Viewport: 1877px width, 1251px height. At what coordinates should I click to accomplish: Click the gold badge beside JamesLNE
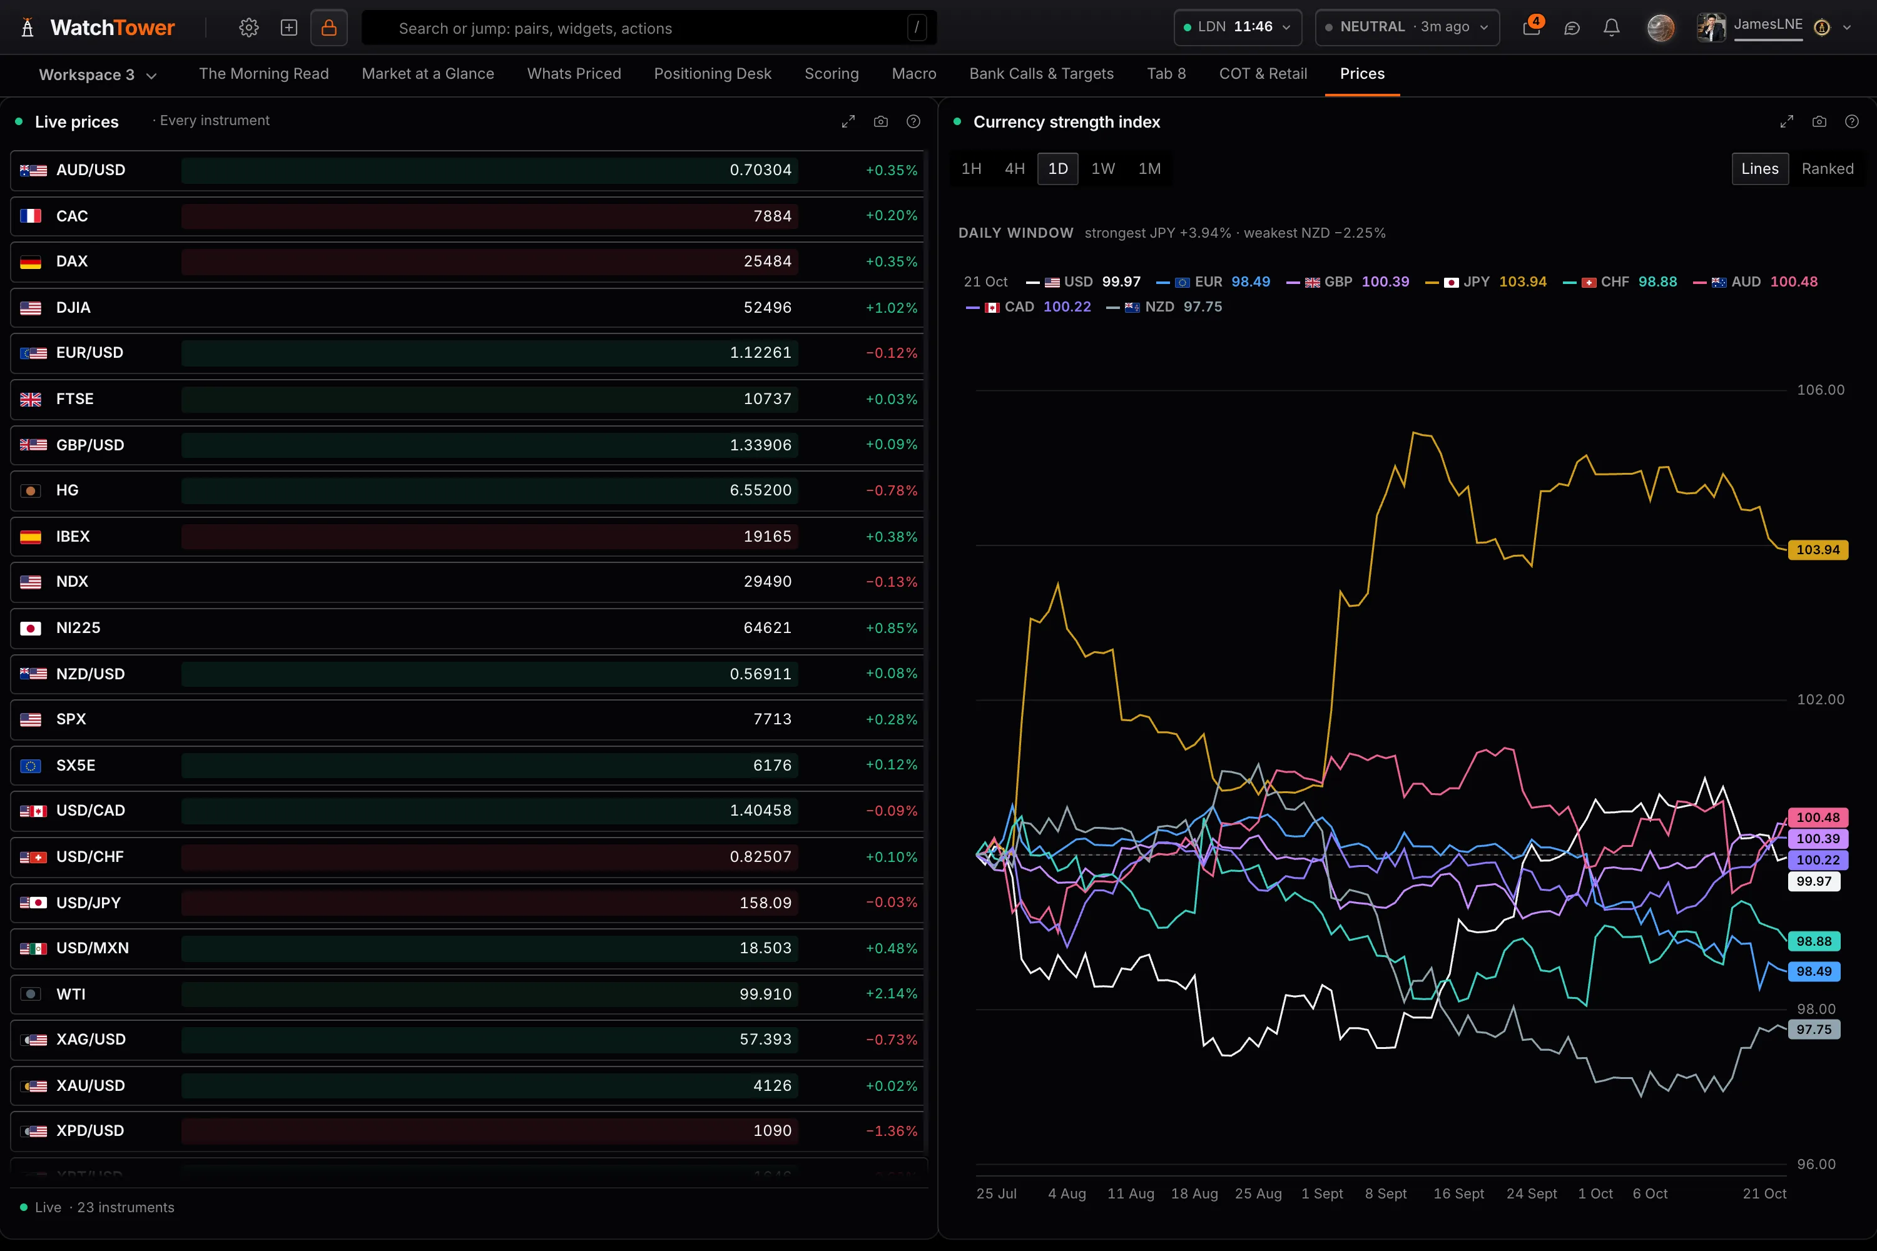click(x=1822, y=28)
